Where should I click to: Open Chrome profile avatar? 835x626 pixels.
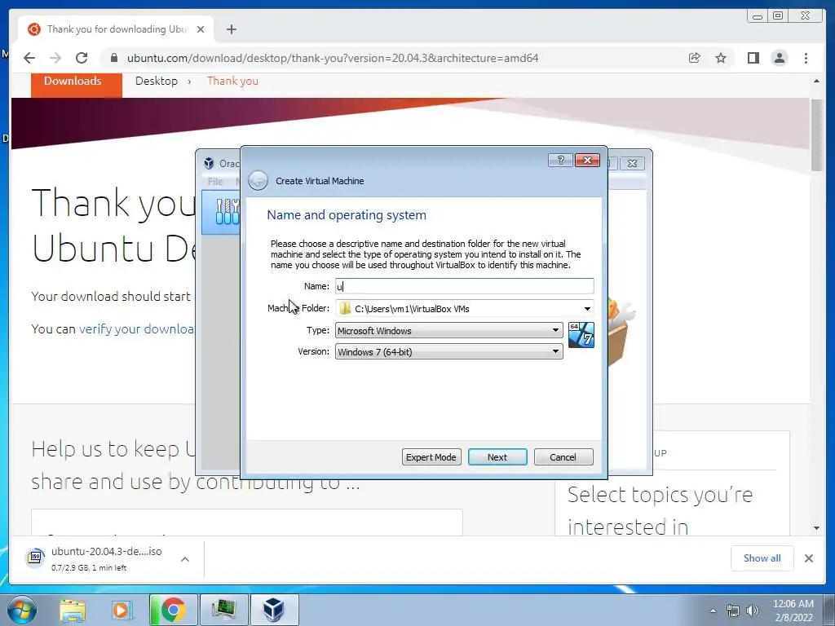pos(780,58)
